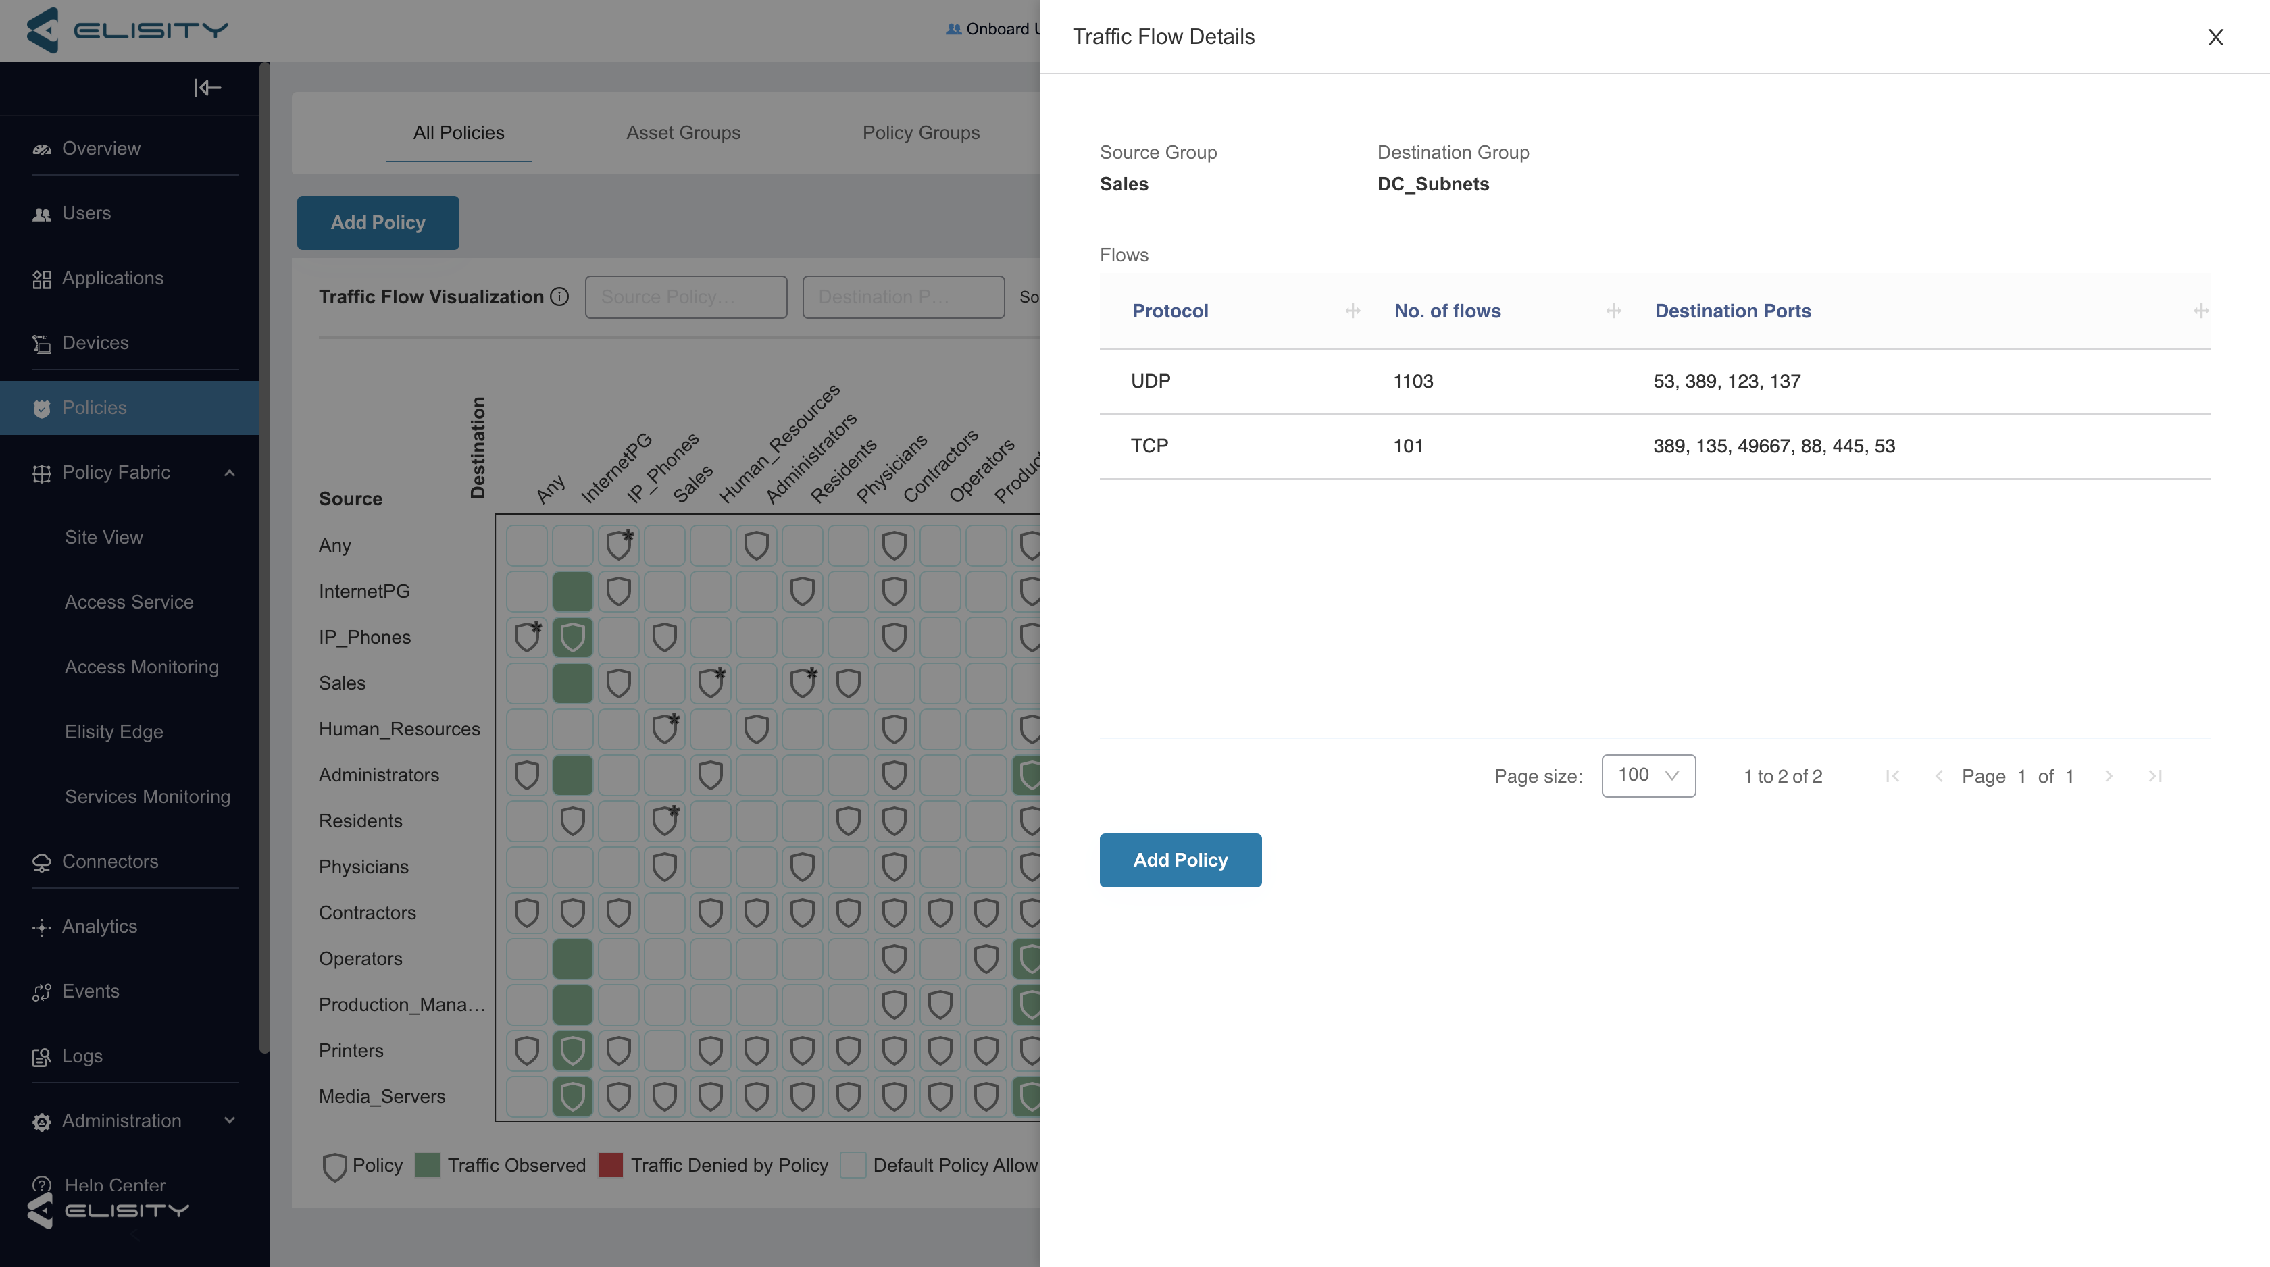Select the TCP flow row
Image resolution: width=2270 pixels, height=1267 pixels.
(1654, 446)
